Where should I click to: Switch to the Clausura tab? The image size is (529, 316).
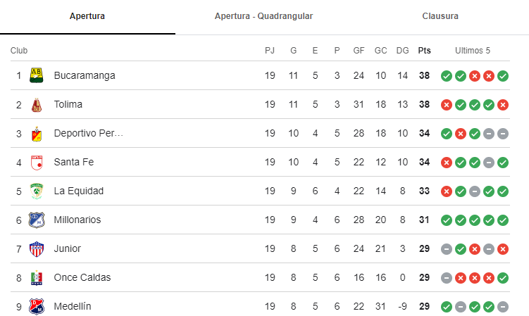pos(440,16)
